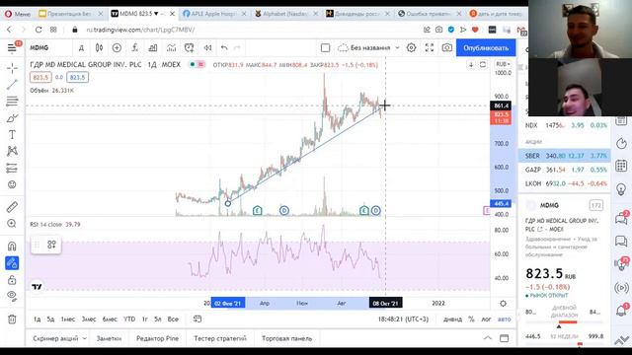Select the 1д time range

coord(37,319)
